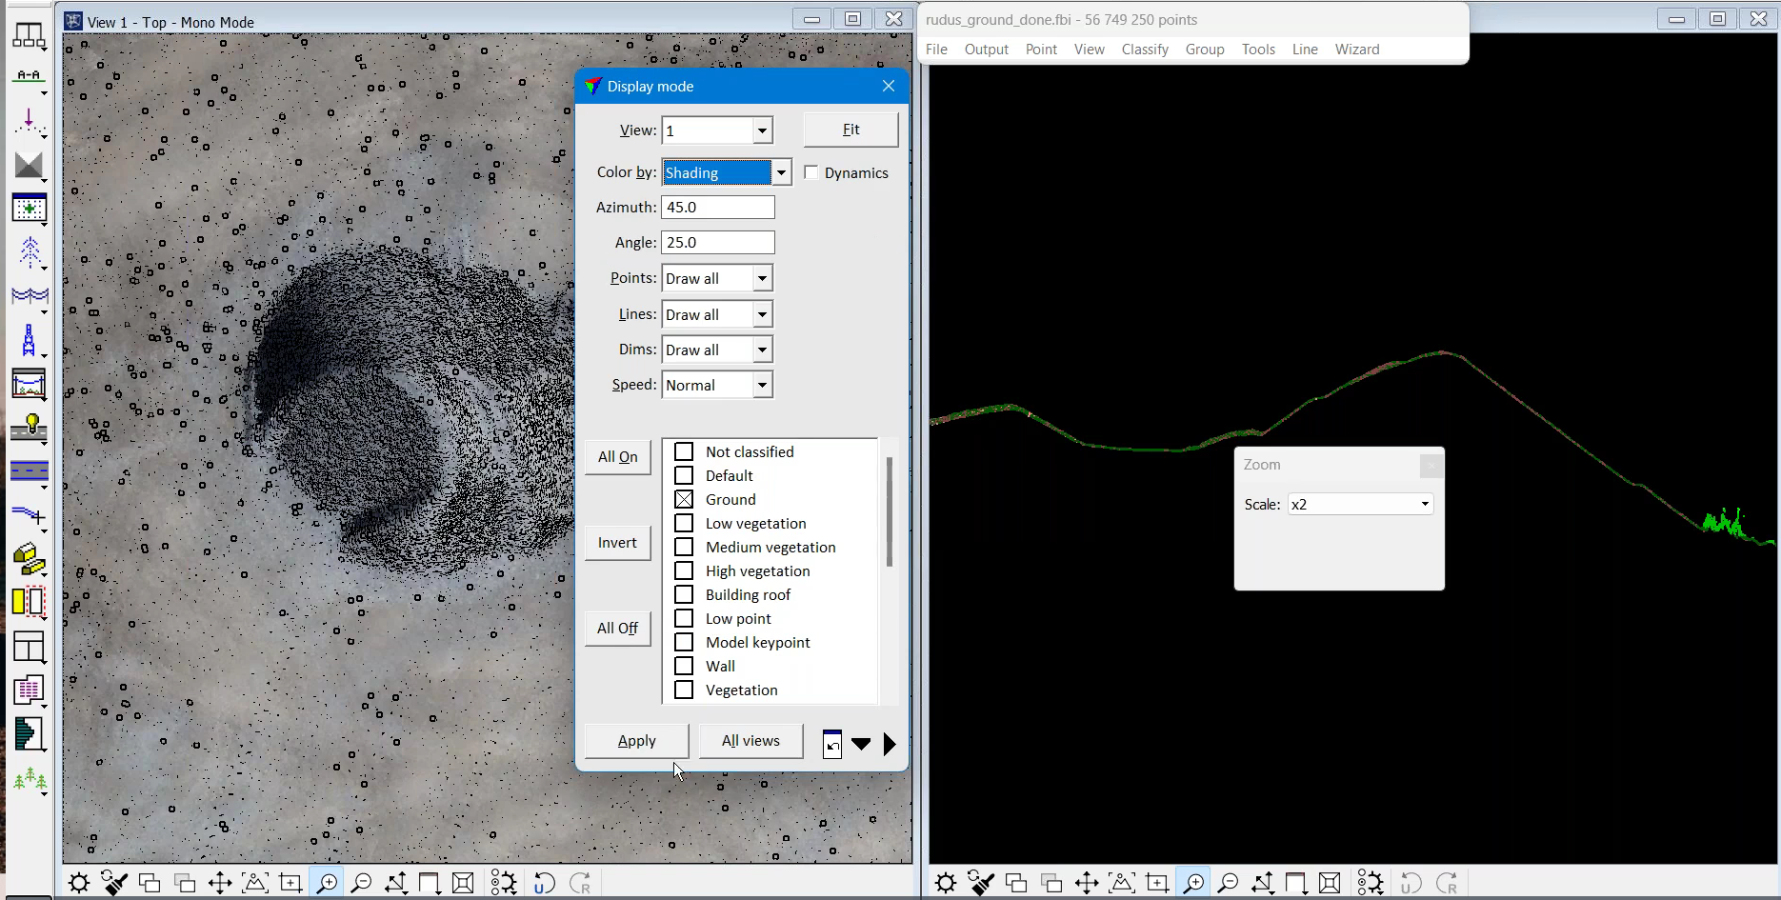The image size is (1781, 900).
Task: Select the yellow building tool icon
Action: click(x=29, y=559)
